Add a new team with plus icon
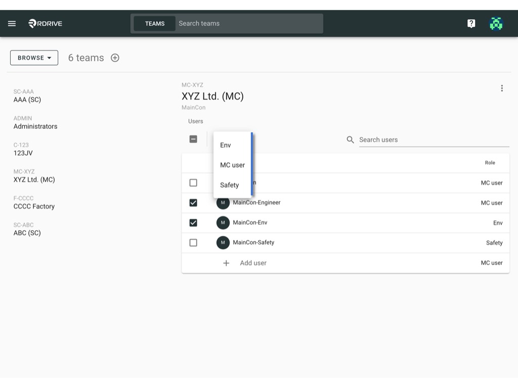Image resolution: width=518 pixels, height=388 pixels. coord(115,58)
